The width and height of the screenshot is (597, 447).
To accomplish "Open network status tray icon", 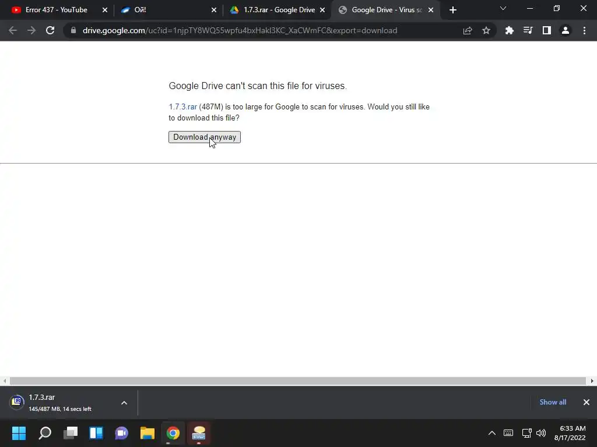I will click(527, 433).
